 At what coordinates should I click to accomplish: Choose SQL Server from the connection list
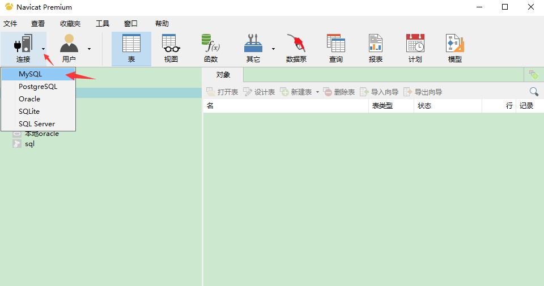point(39,124)
